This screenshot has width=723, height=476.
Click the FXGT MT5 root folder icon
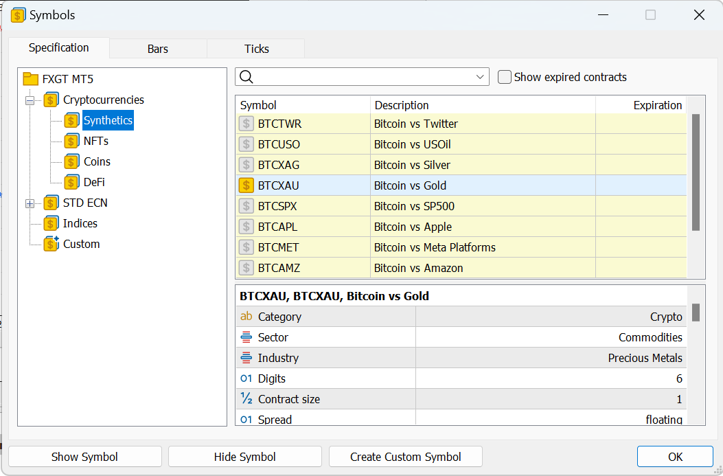point(31,79)
